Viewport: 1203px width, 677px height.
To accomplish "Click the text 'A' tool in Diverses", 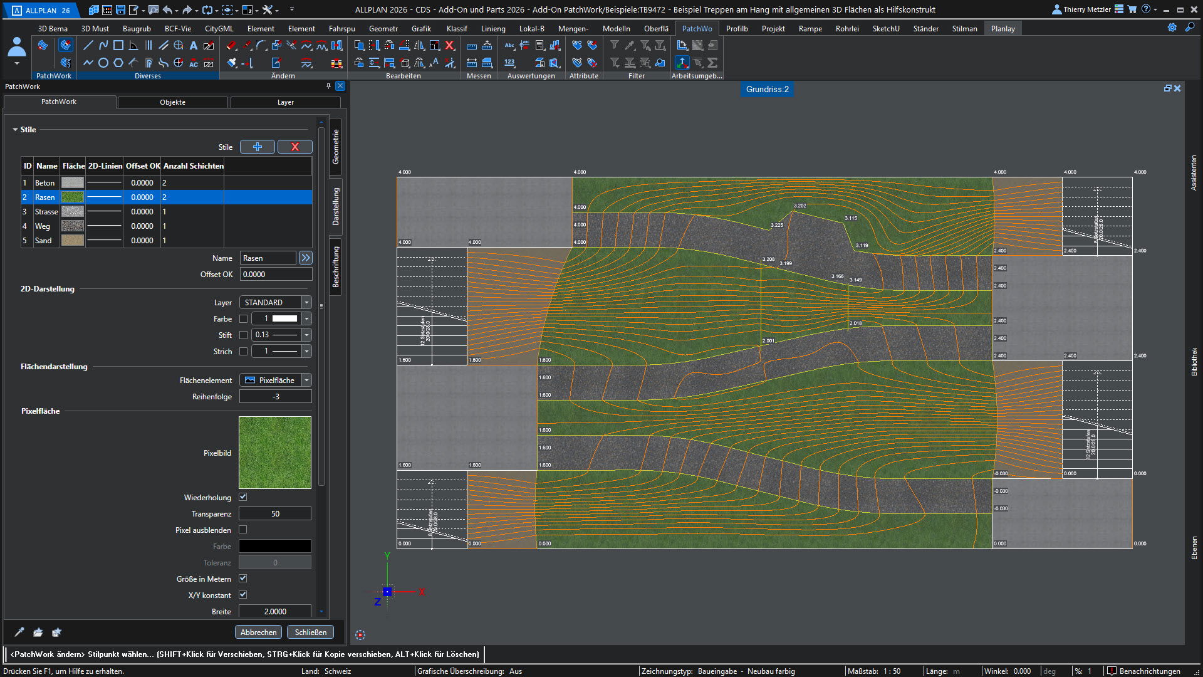I will 194,46.
